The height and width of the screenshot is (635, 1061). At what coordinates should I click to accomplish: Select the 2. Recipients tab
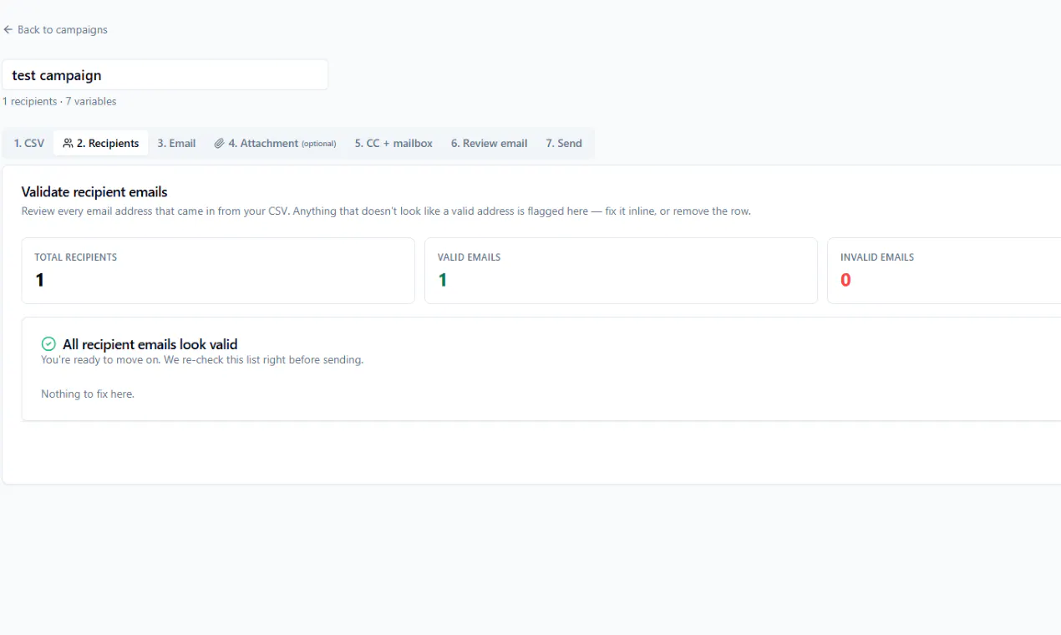coord(101,143)
